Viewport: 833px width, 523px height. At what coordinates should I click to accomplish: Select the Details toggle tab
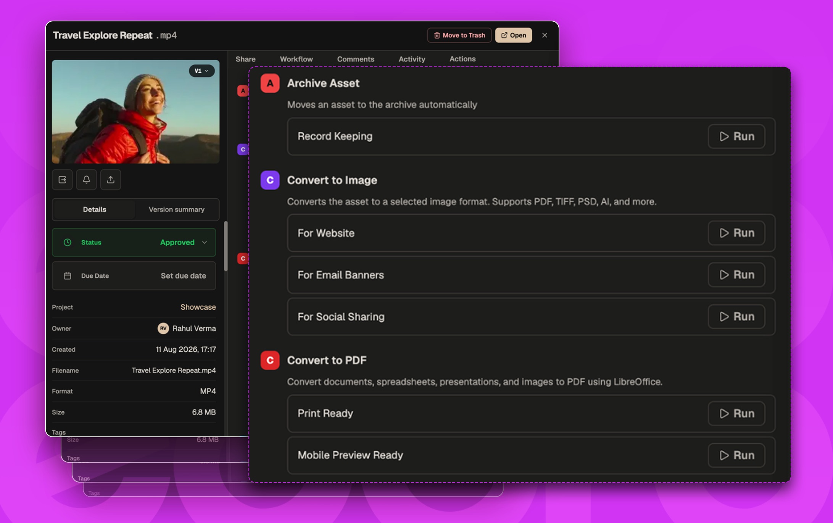click(95, 209)
